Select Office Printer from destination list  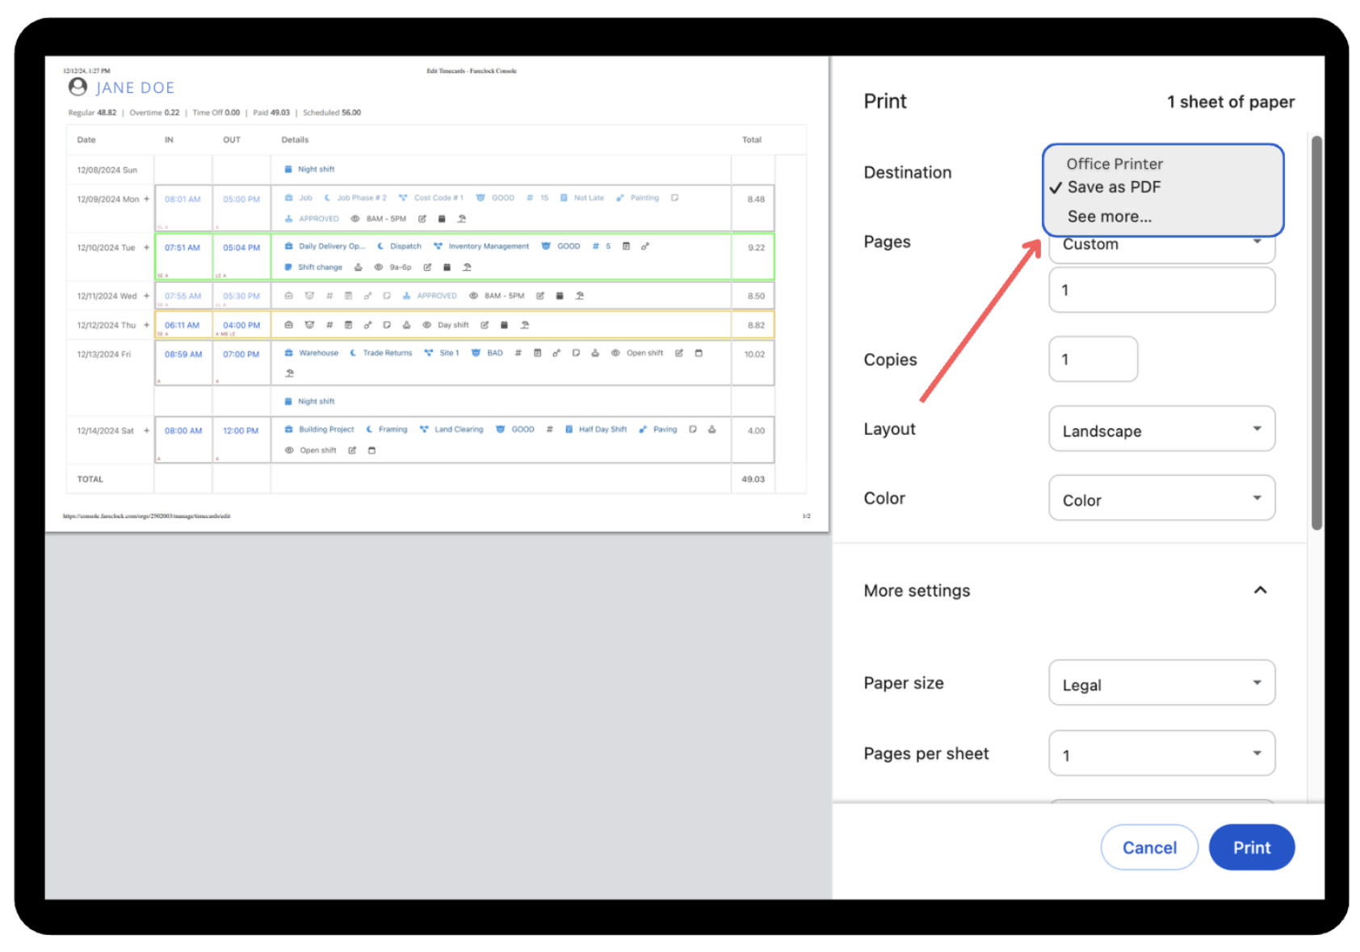pyautogui.click(x=1114, y=164)
